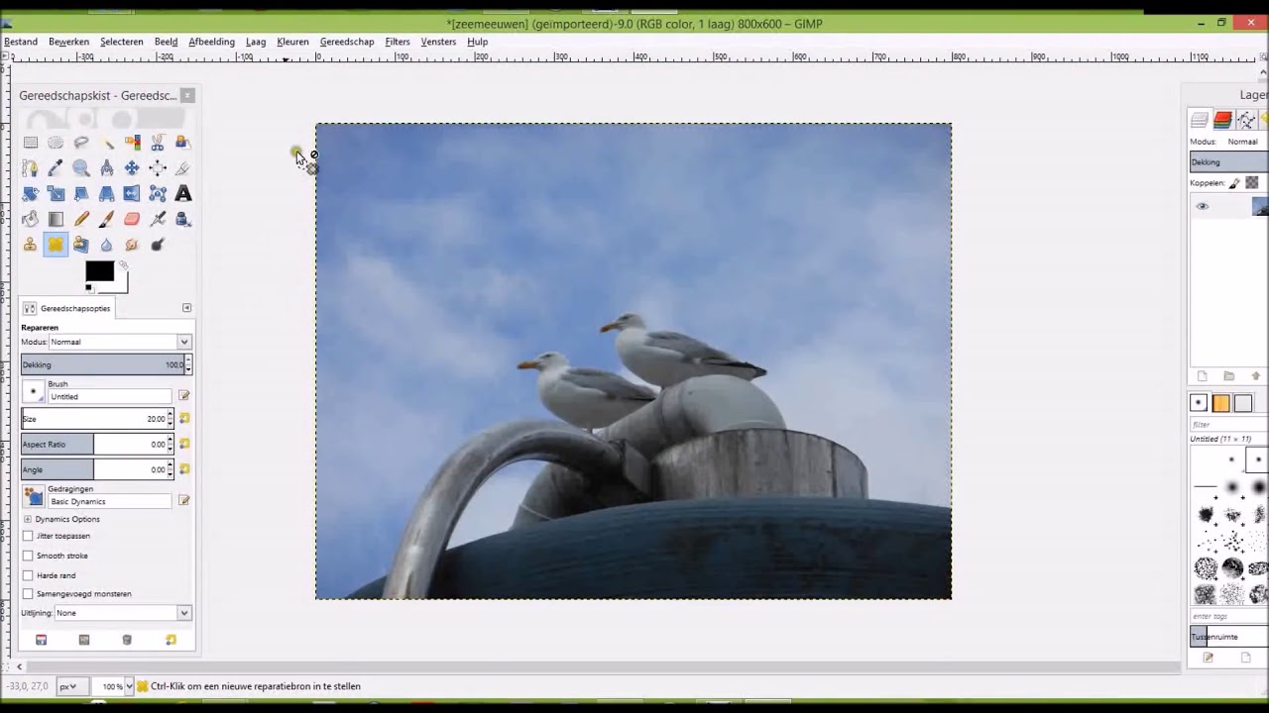Screen dimensions: 1269x713
Task: Select the Shear tool
Action: click(81, 194)
